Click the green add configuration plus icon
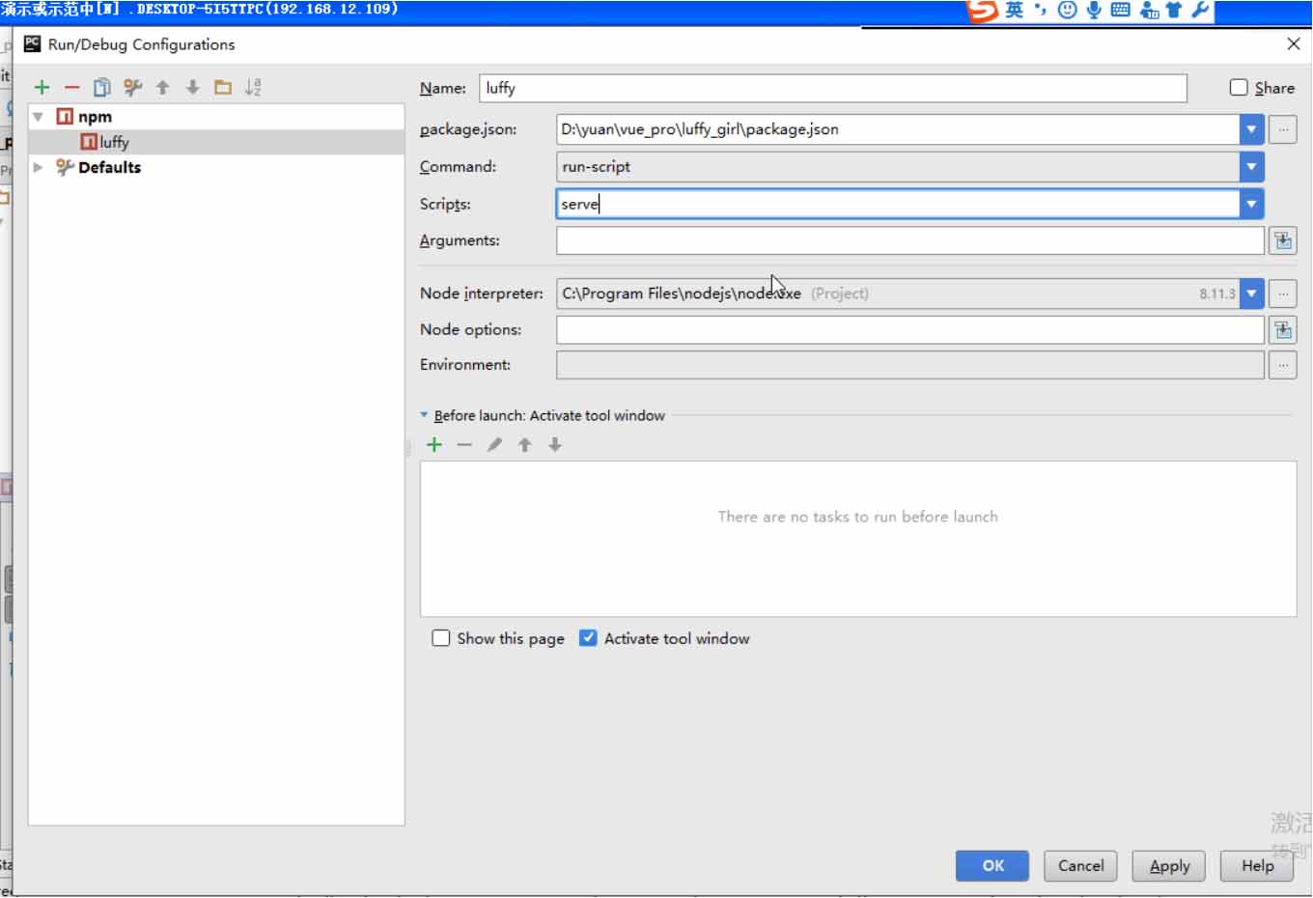 click(x=42, y=88)
